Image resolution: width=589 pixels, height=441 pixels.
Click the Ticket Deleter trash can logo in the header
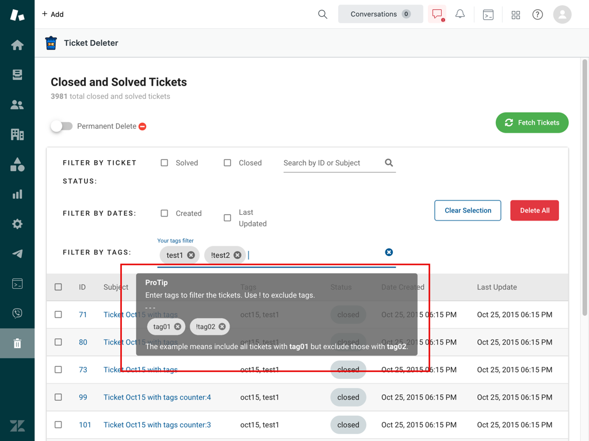[x=51, y=42]
